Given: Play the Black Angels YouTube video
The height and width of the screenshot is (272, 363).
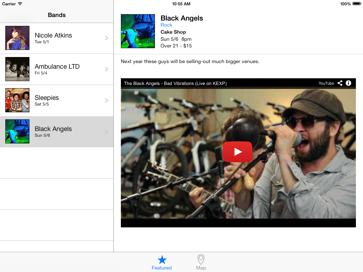Looking at the screenshot, I should pos(237,152).
